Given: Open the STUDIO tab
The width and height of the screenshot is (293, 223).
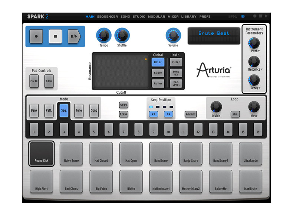Looking at the screenshot, I should [x=139, y=17].
